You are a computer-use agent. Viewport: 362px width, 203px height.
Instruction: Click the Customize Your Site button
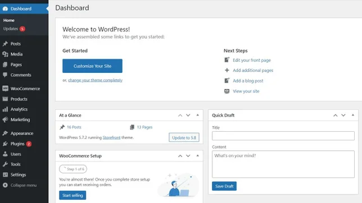pyautogui.click(x=92, y=66)
